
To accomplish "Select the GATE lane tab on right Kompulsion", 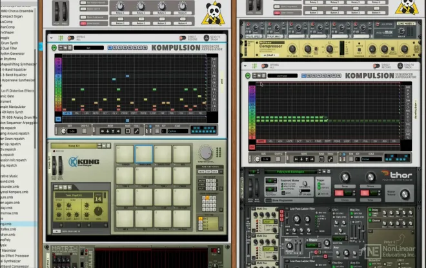I will coord(261,141).
